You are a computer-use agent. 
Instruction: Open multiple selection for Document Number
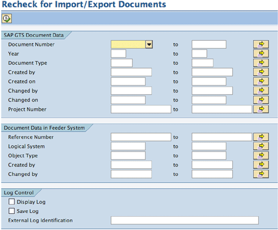coord(261,45)
